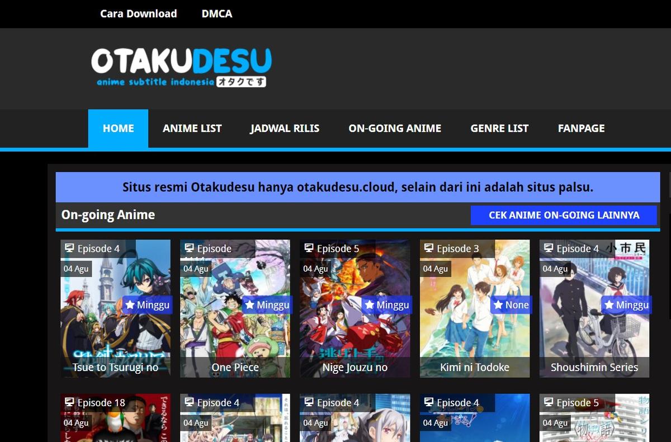671x442 pixels.
Task: Click star icon on Nige Jouzu card
Action: click(370, 305)
